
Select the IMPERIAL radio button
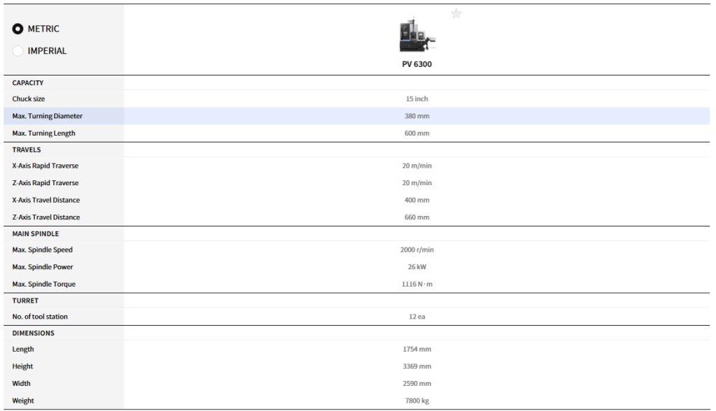coord(18,50)
